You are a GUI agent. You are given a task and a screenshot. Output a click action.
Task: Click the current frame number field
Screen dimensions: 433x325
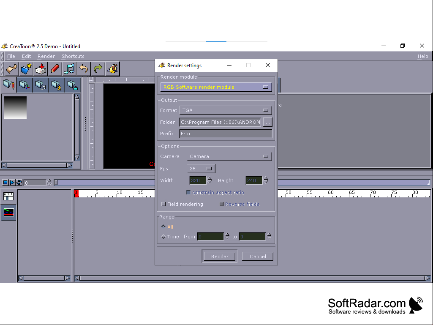35,183
